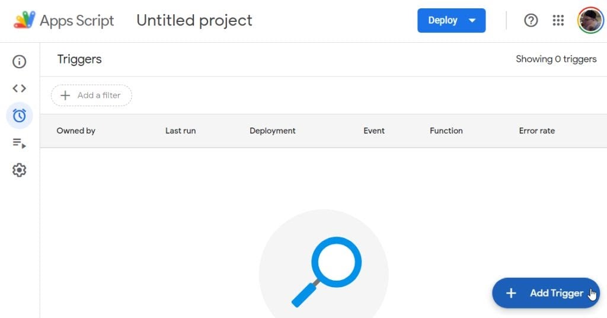Open Project Settings gear icon
Screen dimensions: 607x318
click(x=20, y=170)
